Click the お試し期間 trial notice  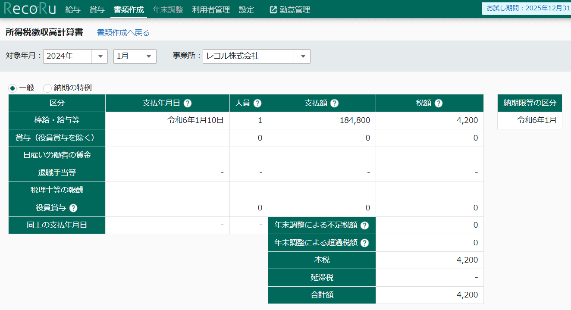click(527, 8)
